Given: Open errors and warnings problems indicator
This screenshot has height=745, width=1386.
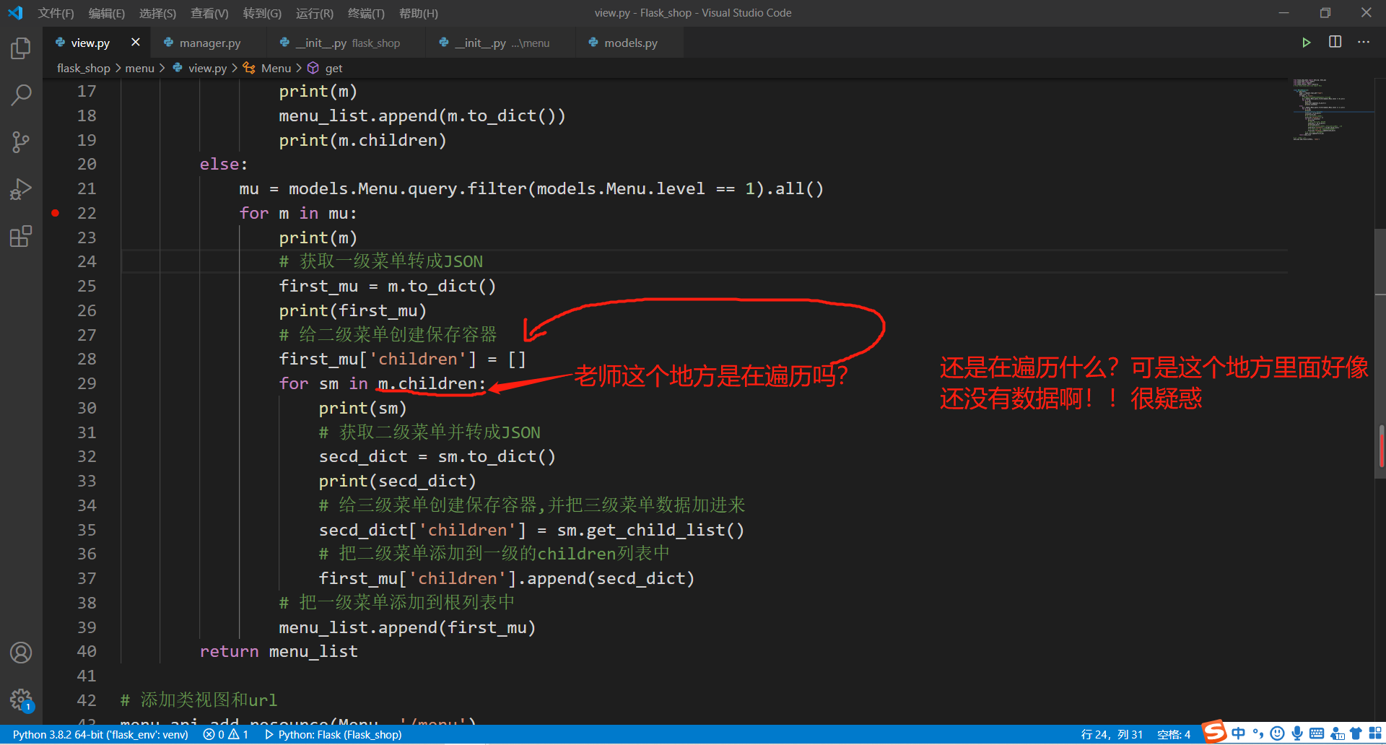Looking at the screenshot, I should coord(225,734).
